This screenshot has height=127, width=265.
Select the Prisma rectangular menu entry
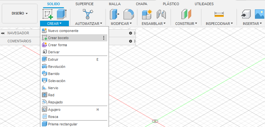(x=74, y=124)
